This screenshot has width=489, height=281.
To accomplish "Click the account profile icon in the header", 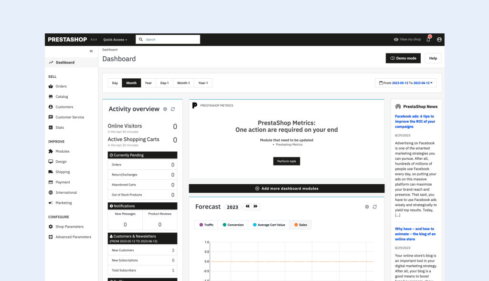I will point(439,39).
